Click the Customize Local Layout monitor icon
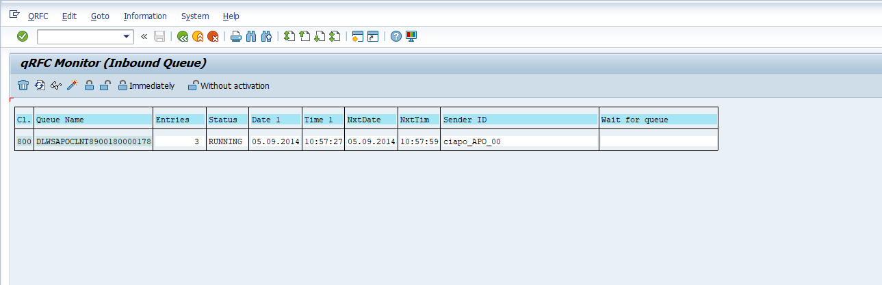The width and height of the screenshot is (882, 285). (411, 36)
